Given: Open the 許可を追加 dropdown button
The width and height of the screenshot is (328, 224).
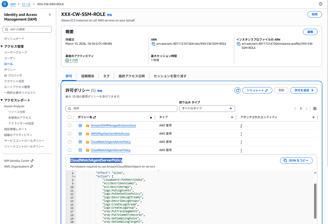Looking at the screenshot, I should [x=304, y=90].
